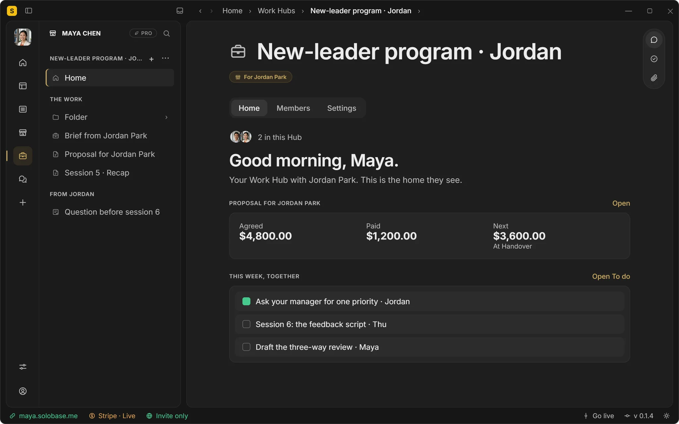
Task: Click Go live in the status bar
Action: coord(599,416)
